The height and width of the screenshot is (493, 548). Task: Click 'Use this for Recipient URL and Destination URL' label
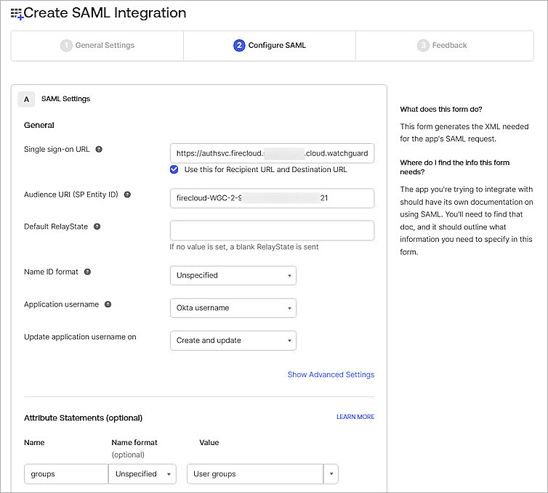(x=265, y=170)
